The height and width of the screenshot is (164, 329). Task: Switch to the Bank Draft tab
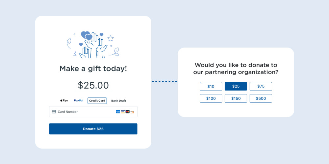[x=118, y=101]
